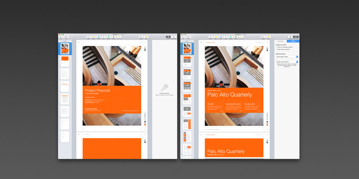Screen dimensions: 359x179
Task: Open the Zoom percentage dropdown in the left window
Action: pos(66,37)
